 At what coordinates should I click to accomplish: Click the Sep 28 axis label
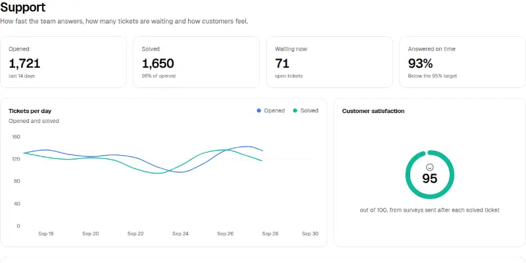(x=270, y=233)
